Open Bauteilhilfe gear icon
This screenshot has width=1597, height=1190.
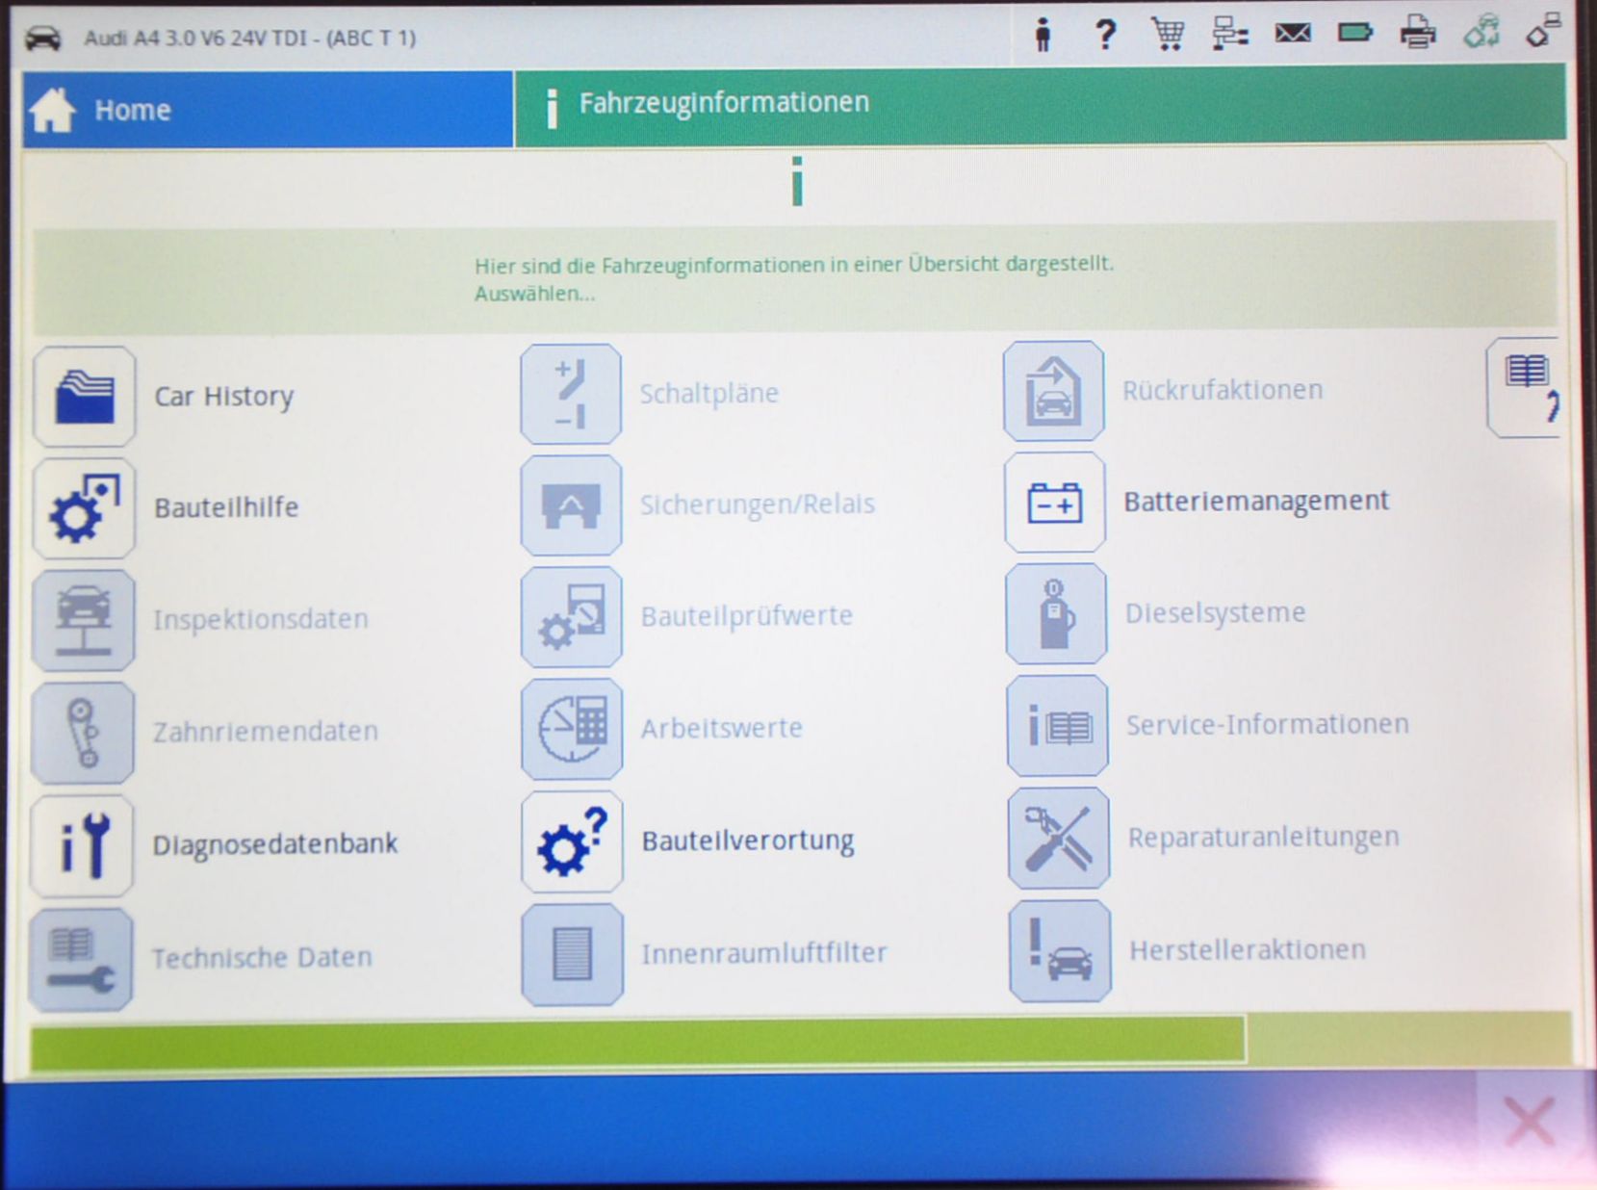pyautogui.click(x=84, y=508)
